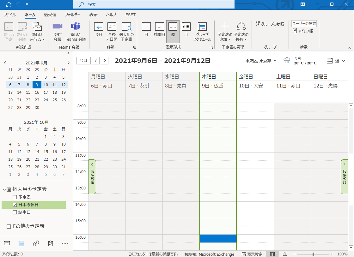The image size is (354, 257).
Task: Open the 予定表の追加 dropdown
Action: tap(225, 32)
